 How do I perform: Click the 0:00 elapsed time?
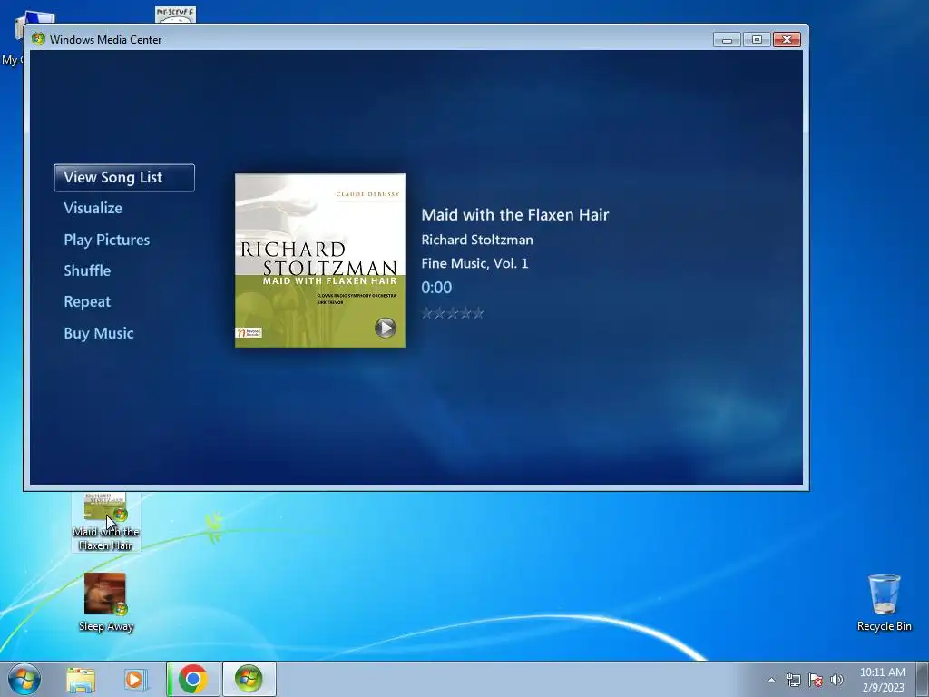click(x=436, y=288)
